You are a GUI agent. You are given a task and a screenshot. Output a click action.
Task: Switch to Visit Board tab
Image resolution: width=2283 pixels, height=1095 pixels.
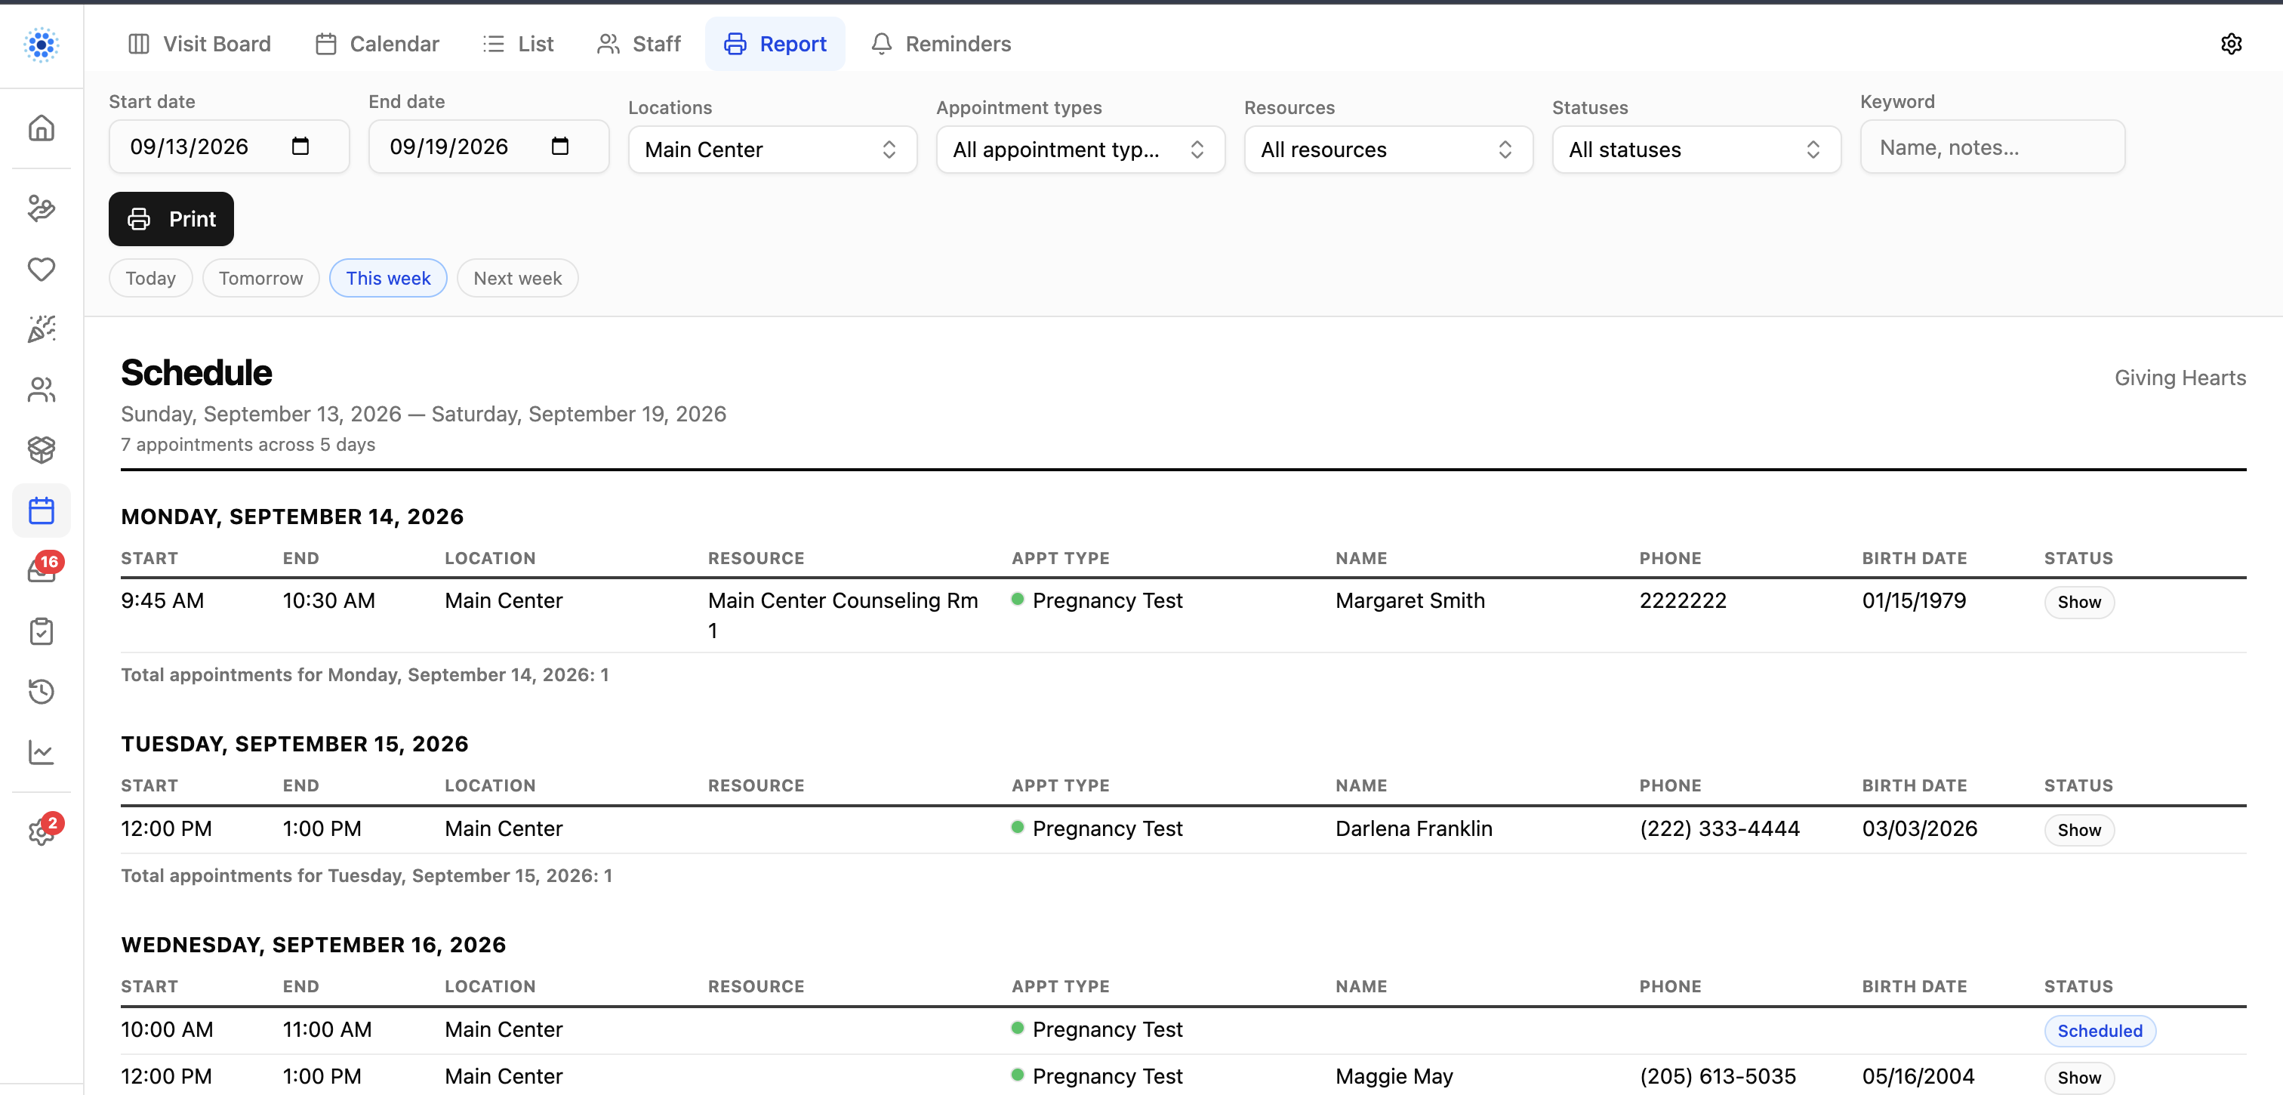199,44
